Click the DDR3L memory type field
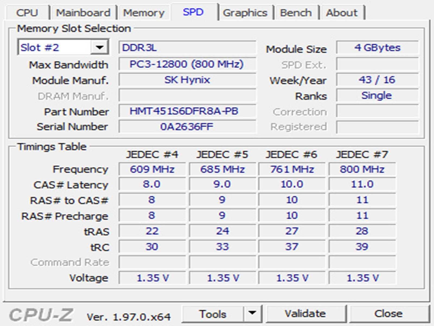The image size is (434, 326). point(187,48)
